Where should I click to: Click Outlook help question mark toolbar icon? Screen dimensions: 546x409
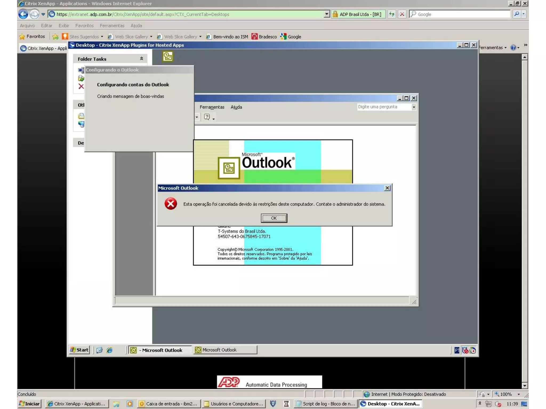[207, 117]
